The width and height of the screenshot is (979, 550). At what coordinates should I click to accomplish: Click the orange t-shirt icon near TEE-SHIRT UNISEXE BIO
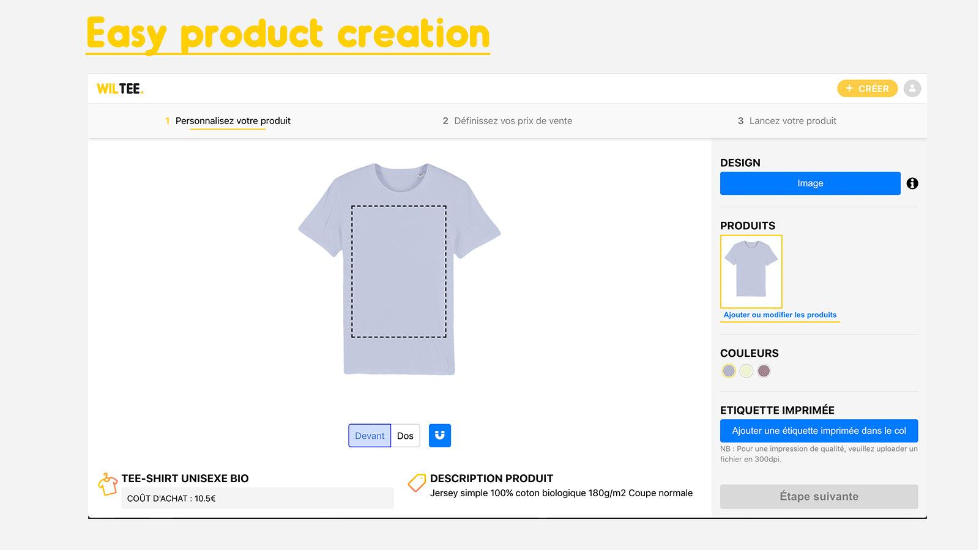point(108,484)
